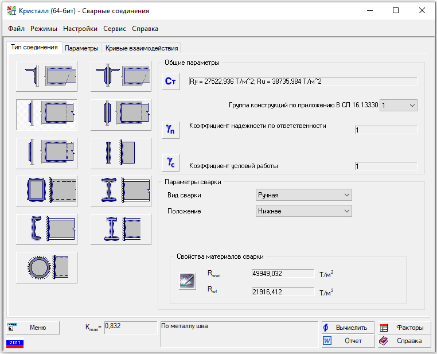Click the steel selection 'Ст' icon button
The height and width of the screenshot is (354, 437).
[x=170, y=81]
